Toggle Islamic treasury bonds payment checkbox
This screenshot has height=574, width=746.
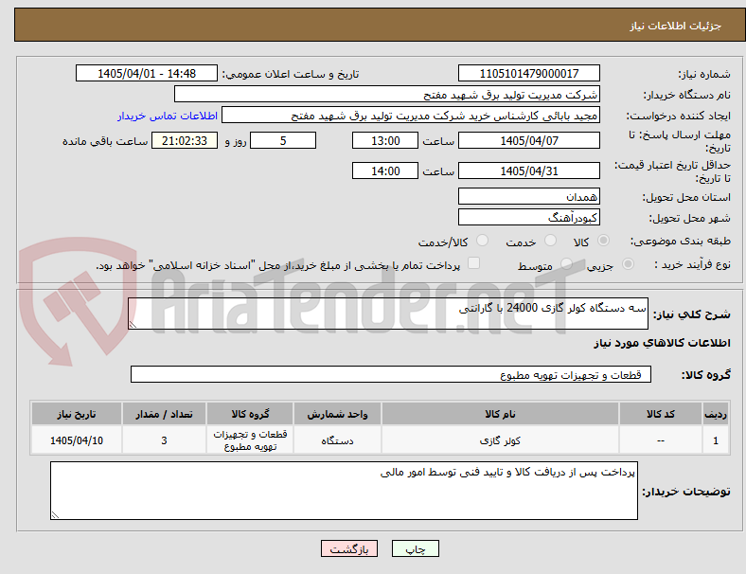pyautogui.click(x=474, y=263)
